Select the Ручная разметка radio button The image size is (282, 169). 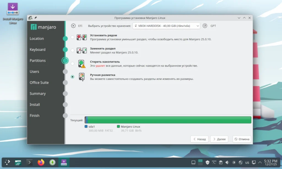(72, 77)
